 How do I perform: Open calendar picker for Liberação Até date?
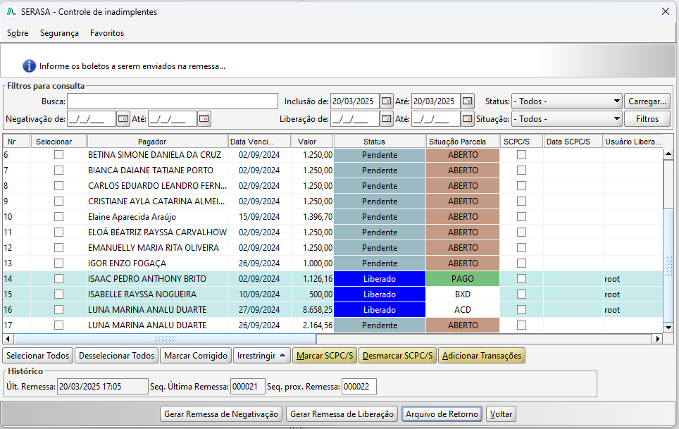coord(467,118)
